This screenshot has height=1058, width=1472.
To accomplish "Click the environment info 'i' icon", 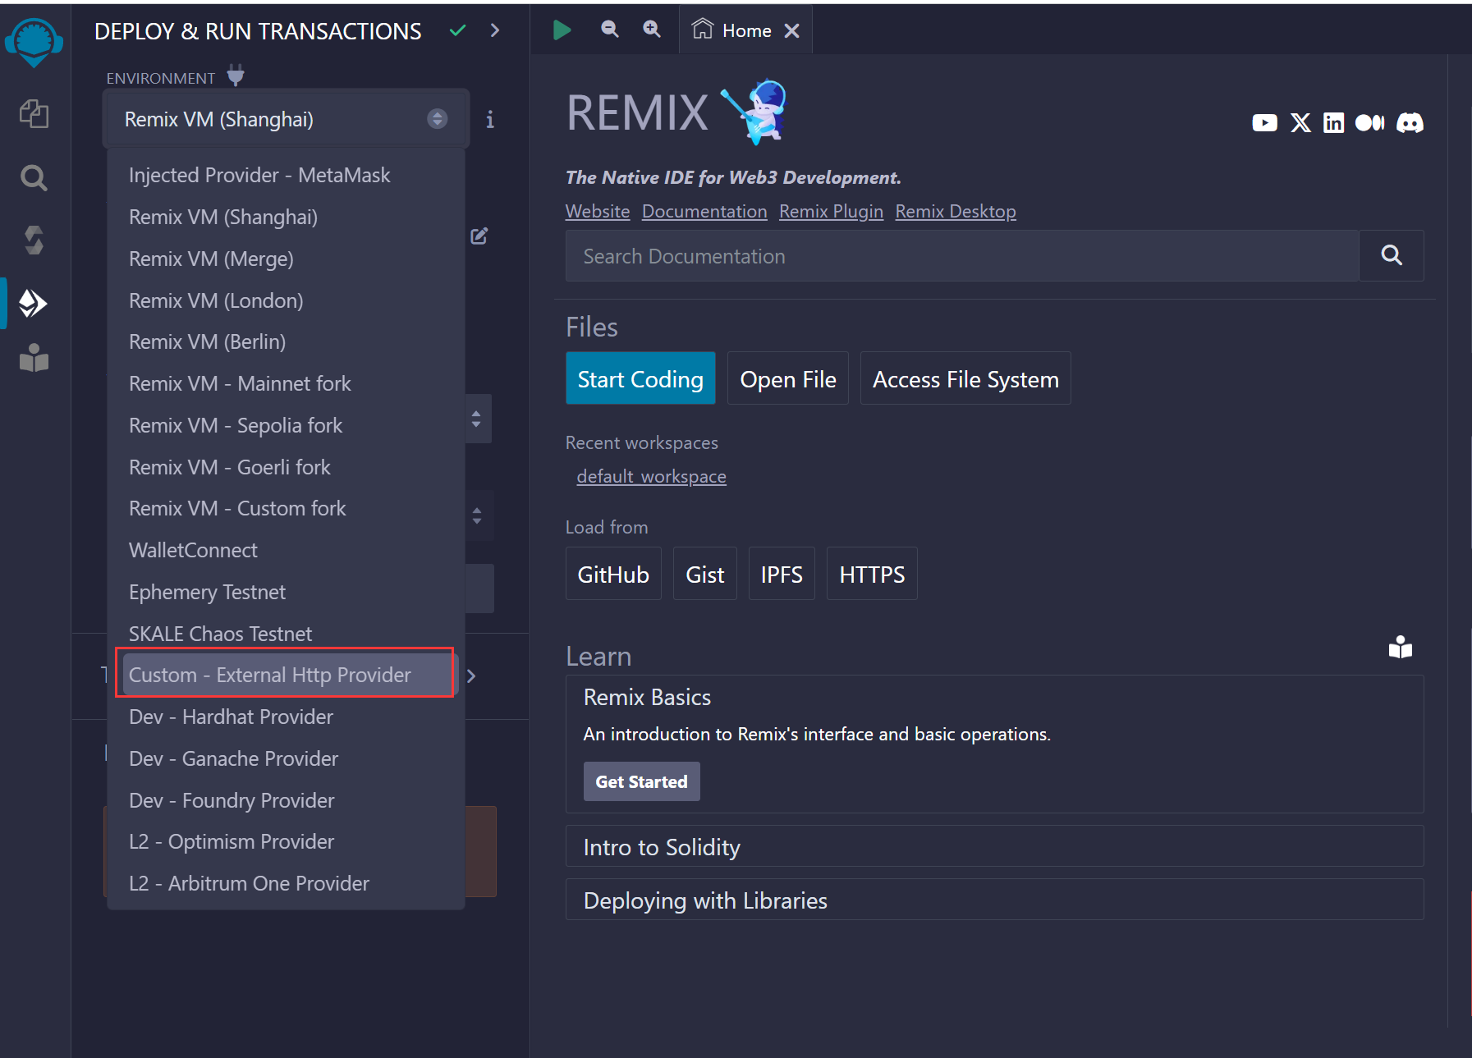I will point(490,120).
